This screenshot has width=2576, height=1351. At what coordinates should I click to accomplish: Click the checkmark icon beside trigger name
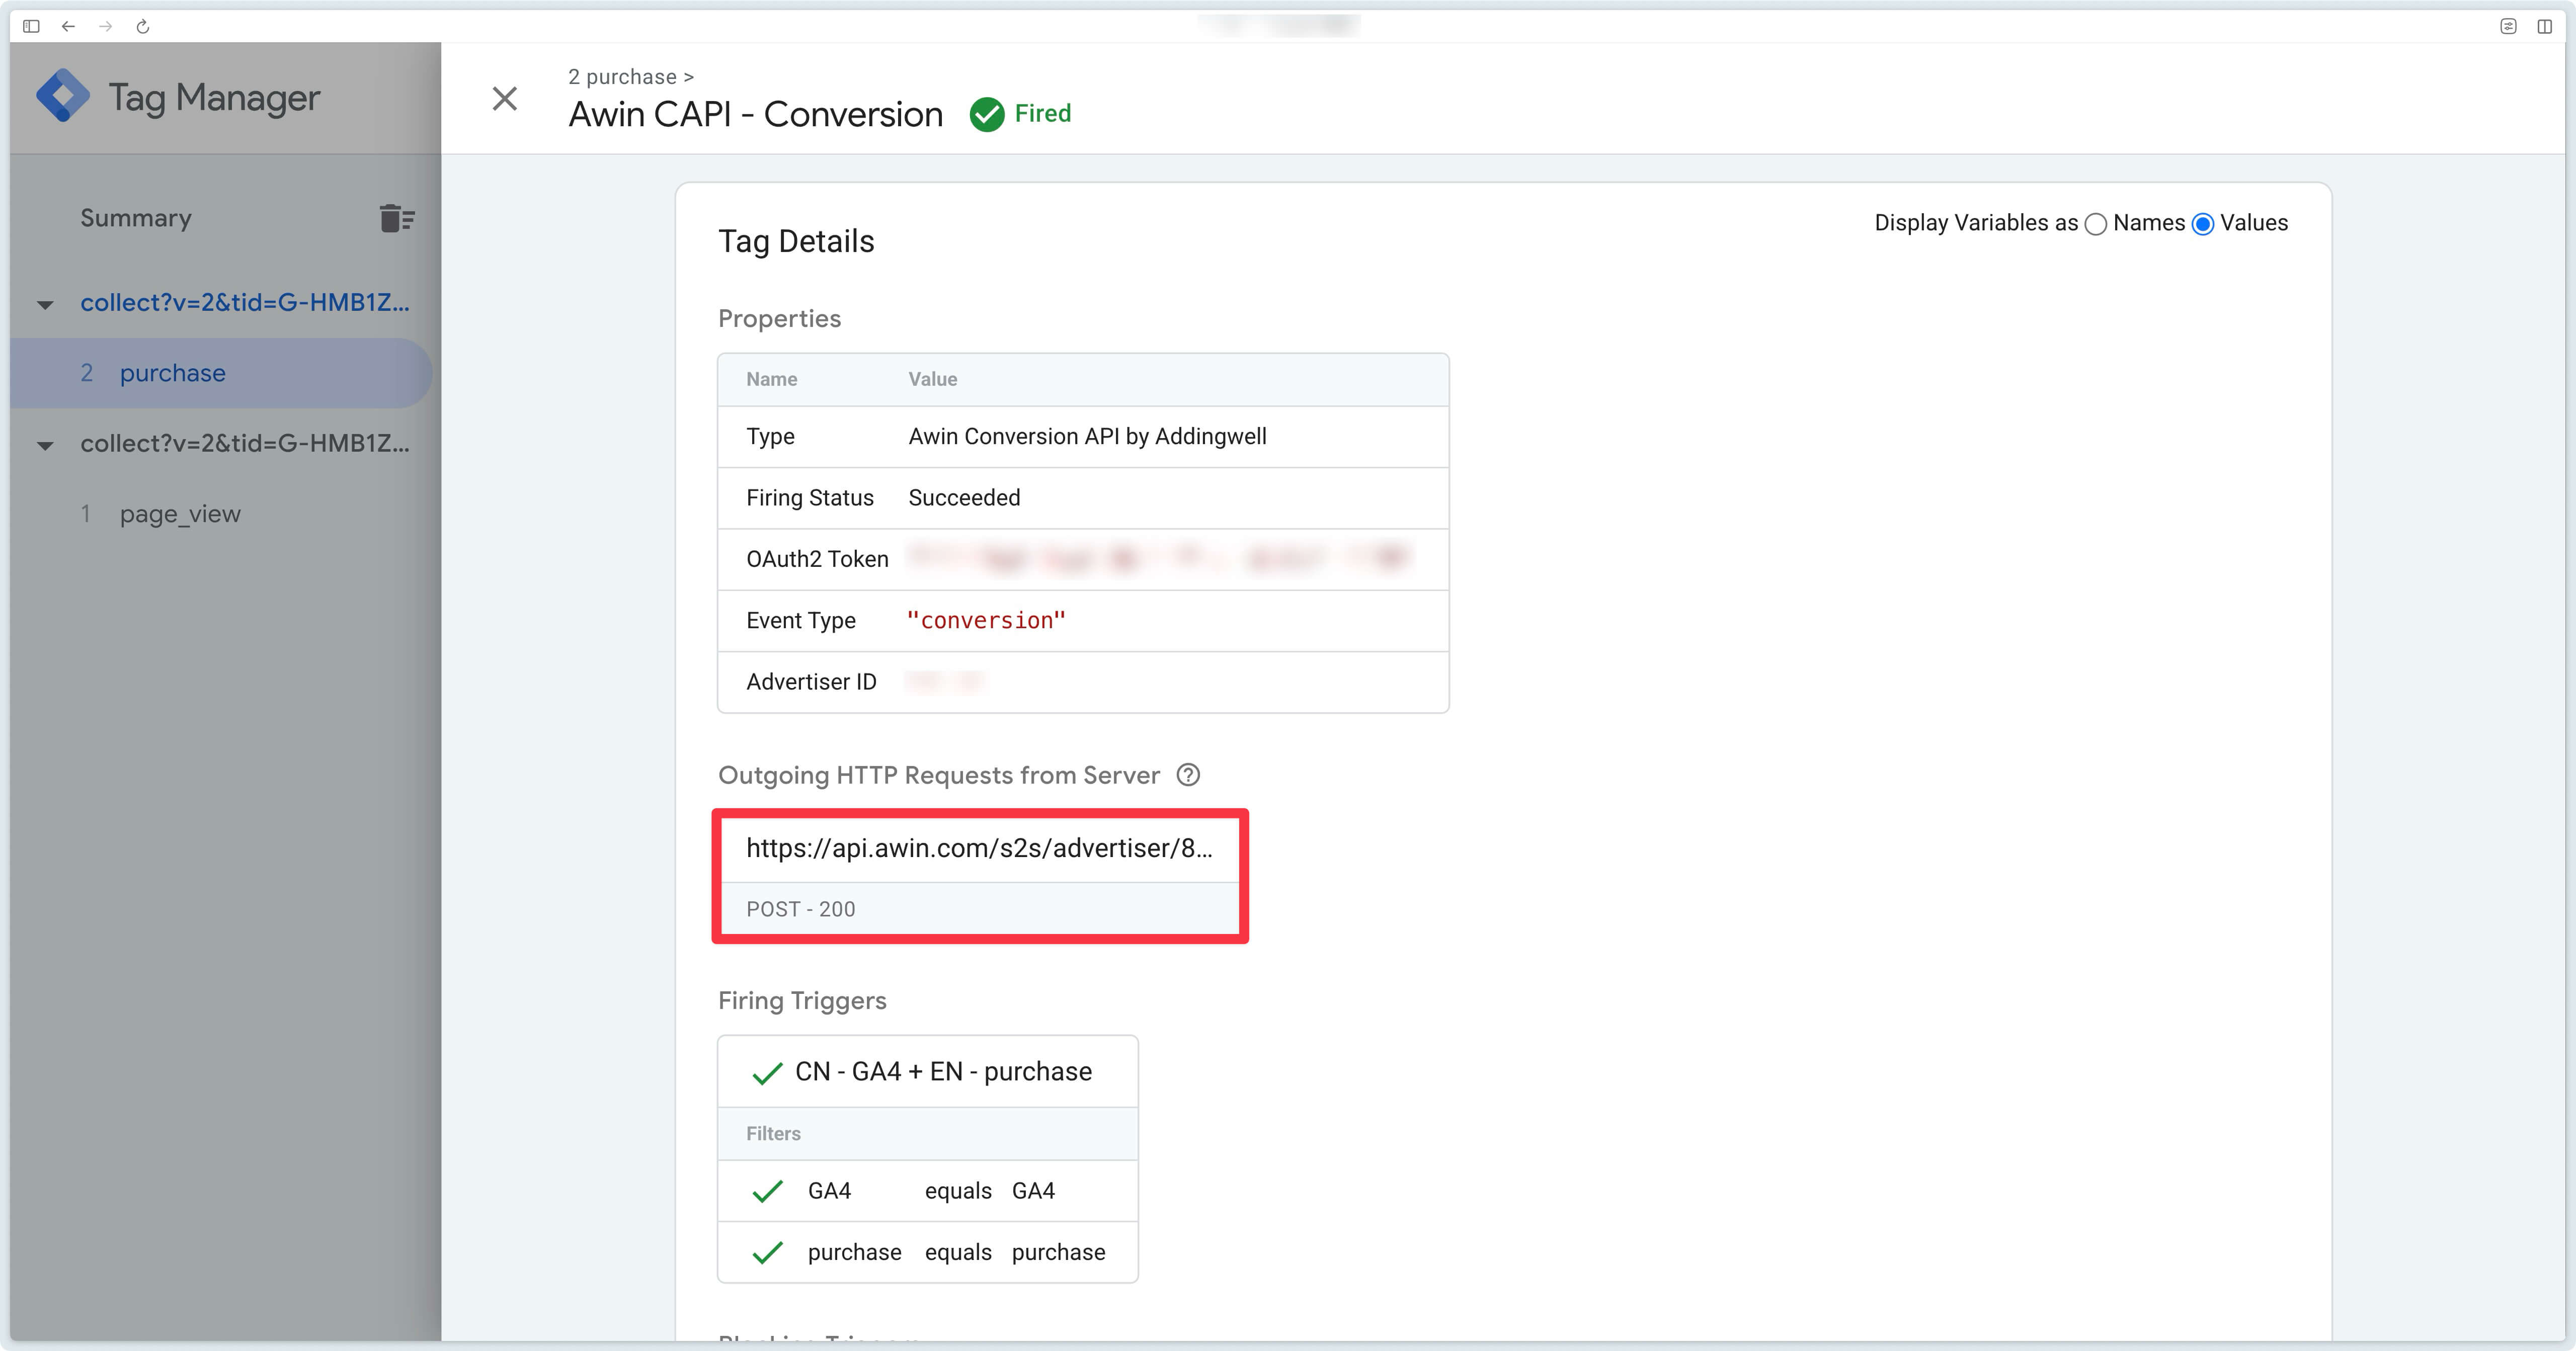(x=767, y=1073)
